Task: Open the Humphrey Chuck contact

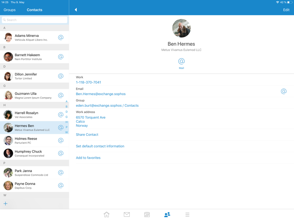Action: pos(34,153)
